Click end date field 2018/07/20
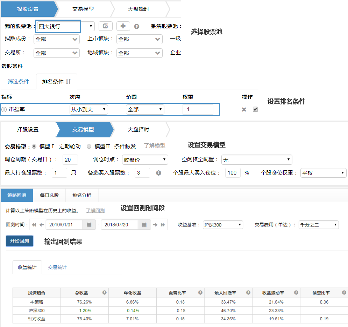The width and height of the screenshot is (348, 327). pos(120,225)
